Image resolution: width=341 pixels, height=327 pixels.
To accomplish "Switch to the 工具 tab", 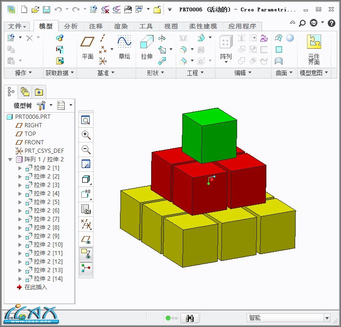I will pos(146,27).
